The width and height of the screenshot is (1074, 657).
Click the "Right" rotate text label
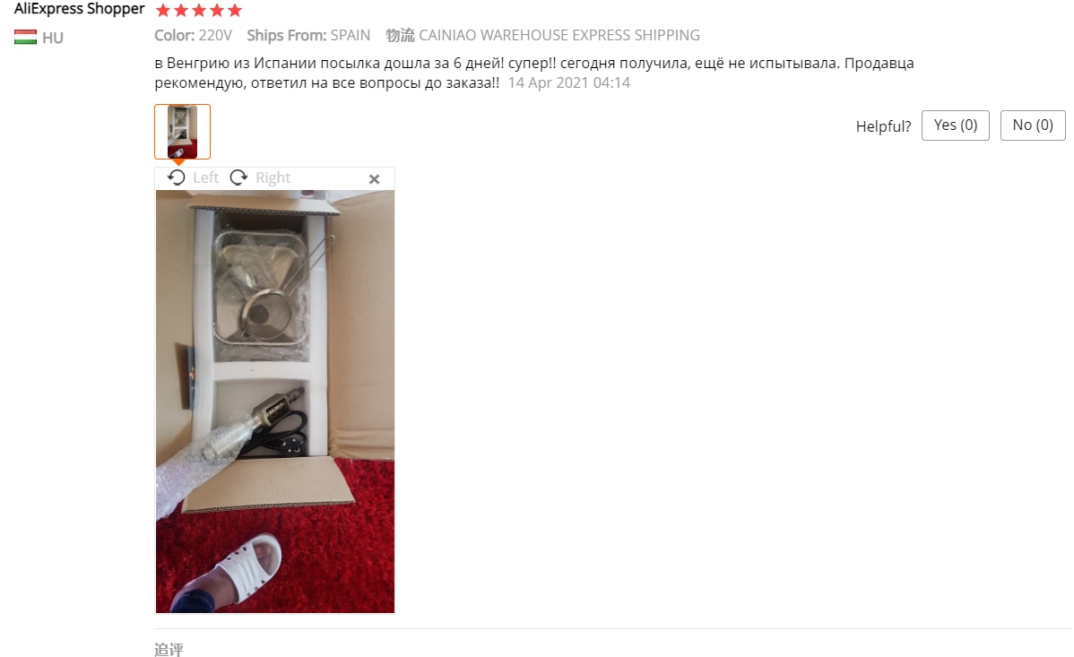[273, 178]
